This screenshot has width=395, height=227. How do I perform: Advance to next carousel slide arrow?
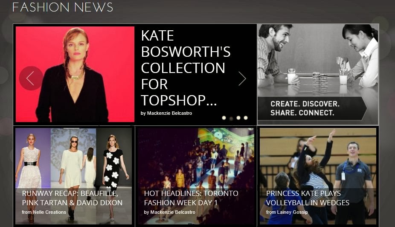[x=242, y=79]
